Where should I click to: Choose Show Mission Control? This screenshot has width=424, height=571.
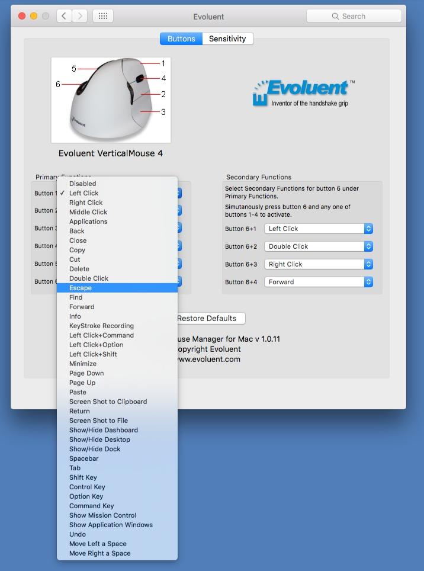[x=117, y=515]
